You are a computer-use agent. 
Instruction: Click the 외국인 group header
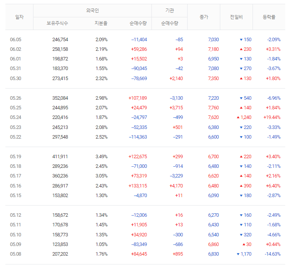point(92,10)
